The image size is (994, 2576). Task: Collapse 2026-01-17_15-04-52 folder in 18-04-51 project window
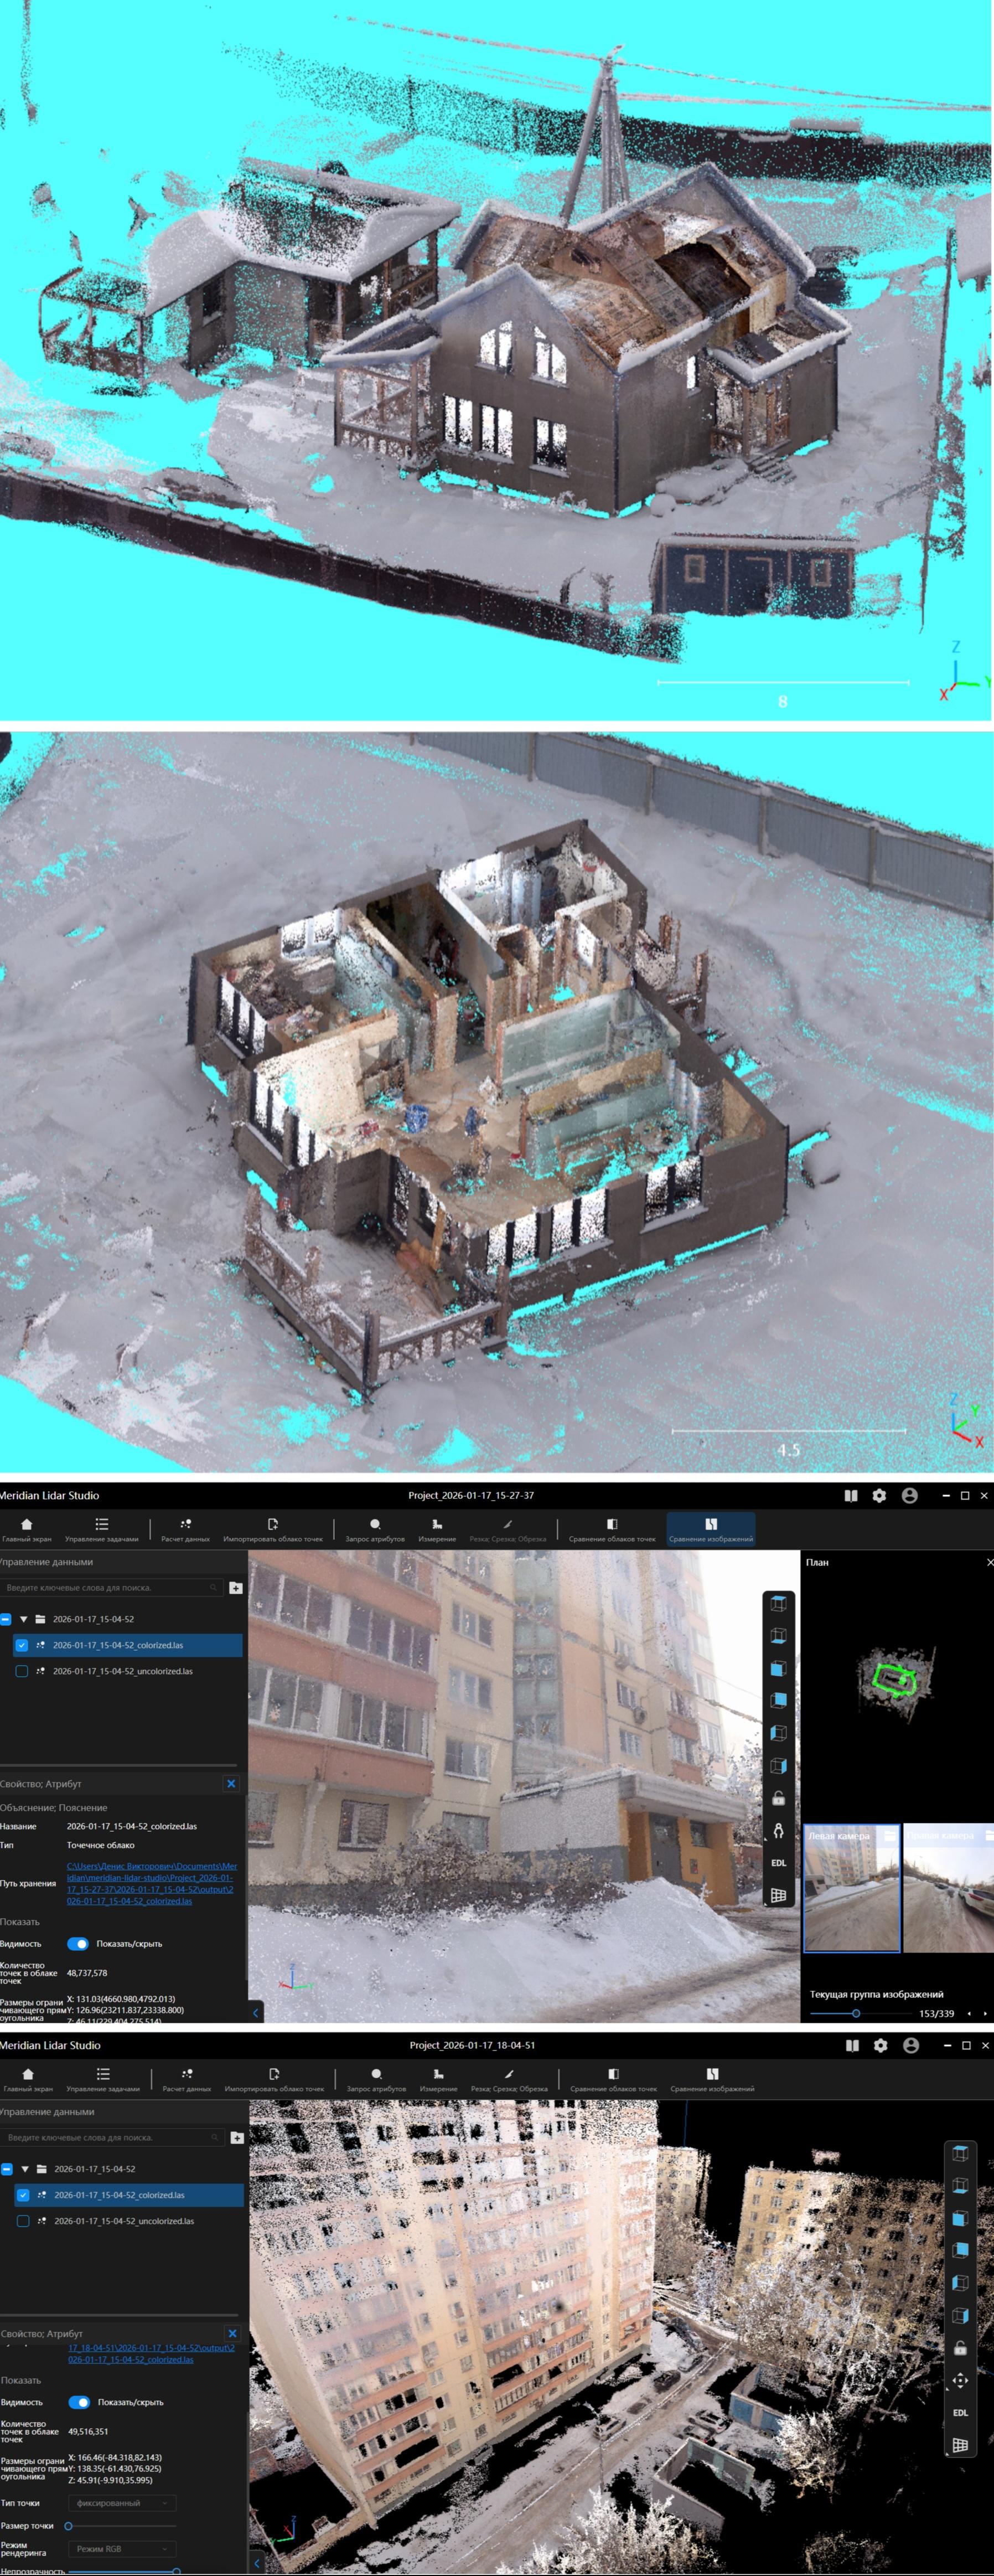coord(25,2169)
